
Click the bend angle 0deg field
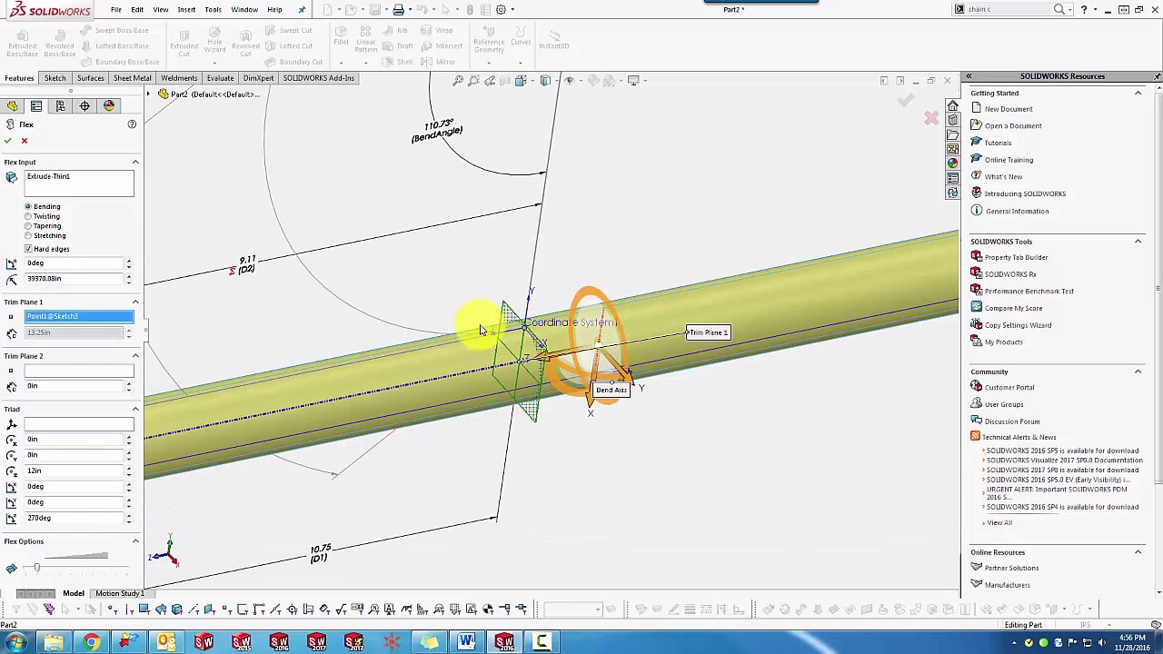coord(73,263)
